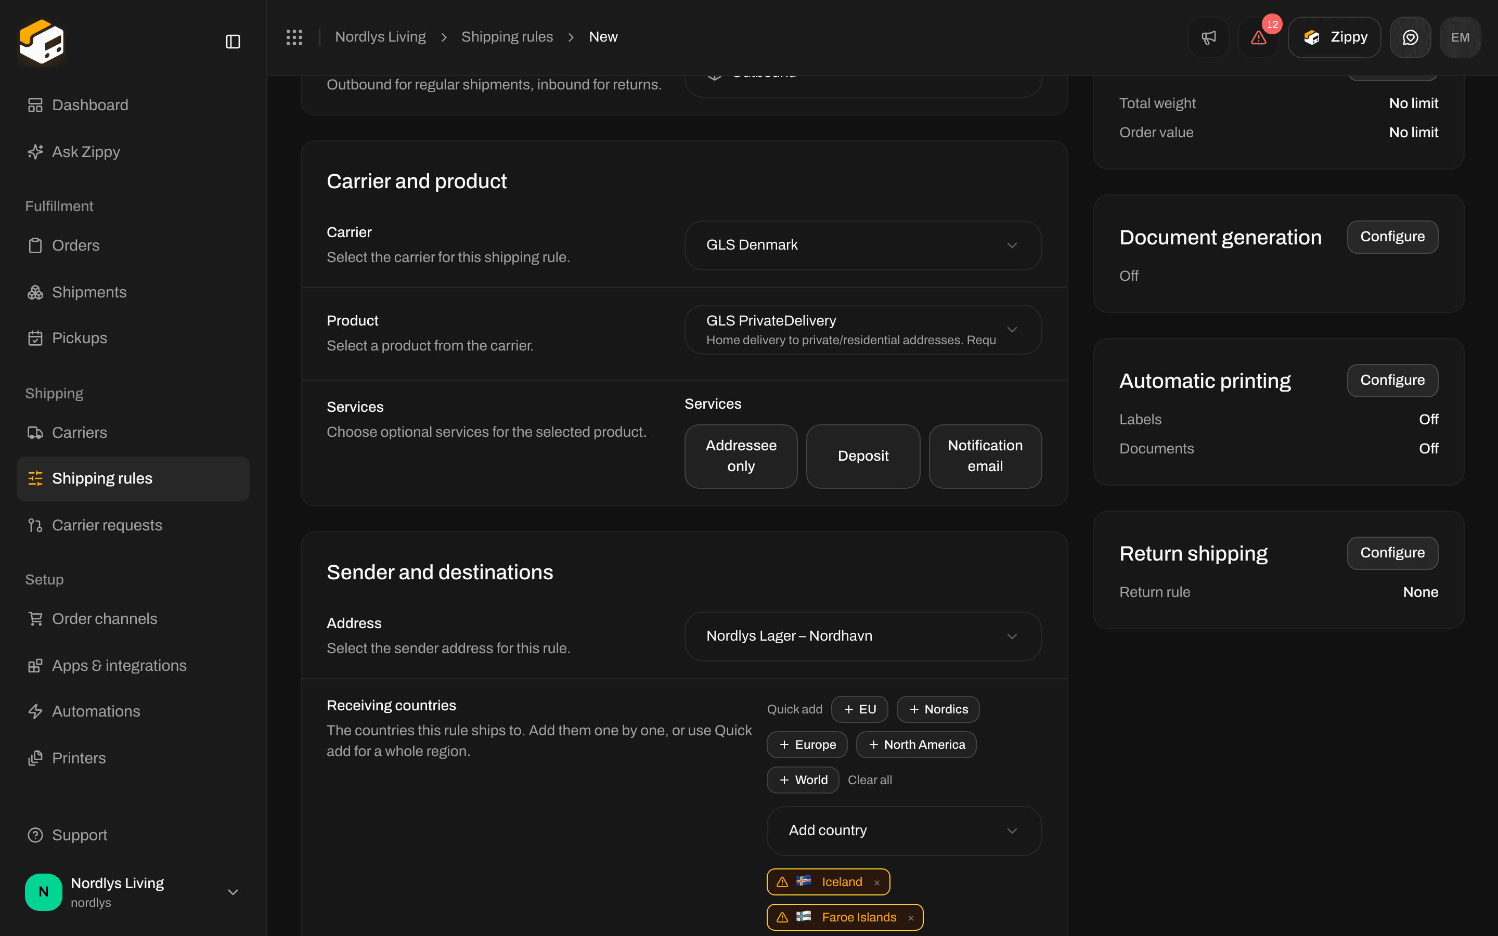This screenshot has width=1498, height=936.
Task: Quick add Europe countries
Action: click(x=807, y=745)
